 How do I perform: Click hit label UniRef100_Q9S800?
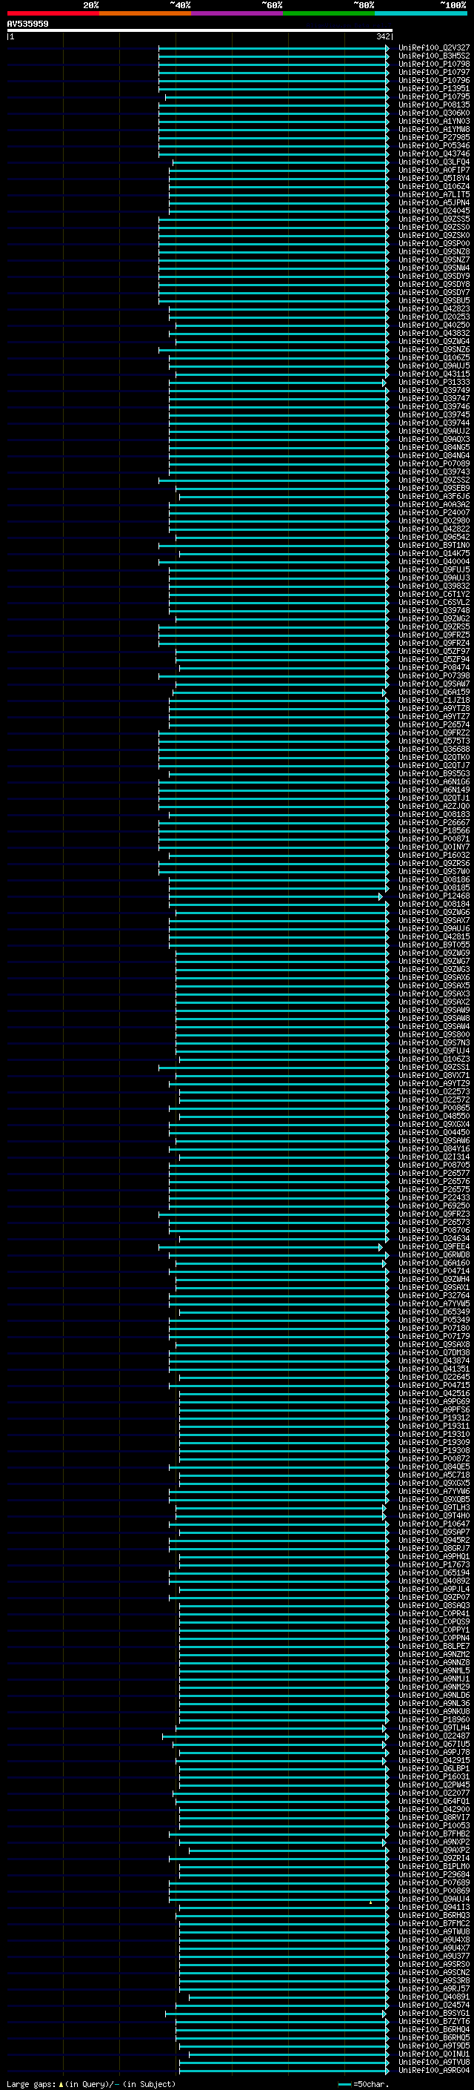point(434,1034)
